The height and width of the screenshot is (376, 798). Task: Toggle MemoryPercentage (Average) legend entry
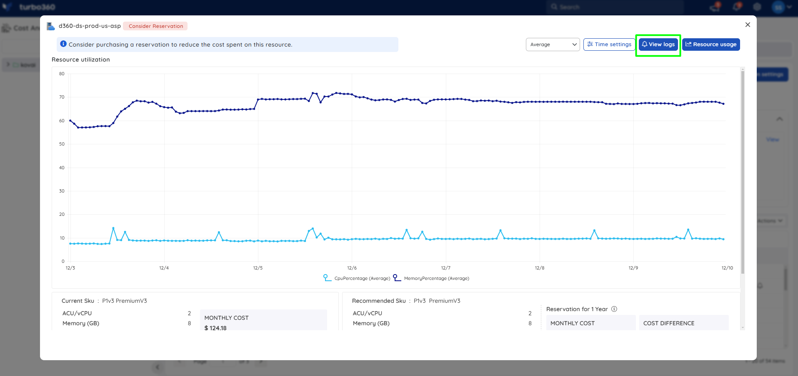[x=431, y=278]
